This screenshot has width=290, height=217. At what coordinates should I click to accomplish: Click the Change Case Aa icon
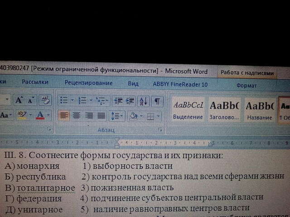click(x=5, y=115)
